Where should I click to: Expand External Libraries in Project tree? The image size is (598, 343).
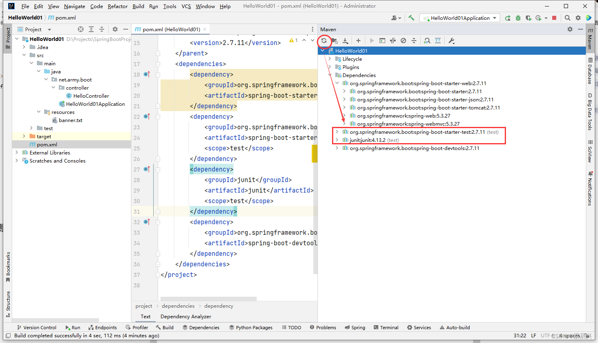coord(17,152)
